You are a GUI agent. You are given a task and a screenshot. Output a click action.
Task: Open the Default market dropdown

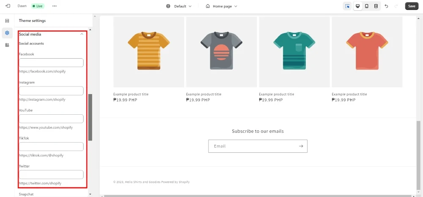179,6
